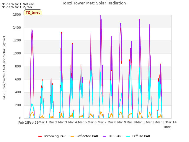The width and height of the screenshot is (189, 142).
Task: Click the Mar 3 x-axis date label
Action: pos(63,122)
